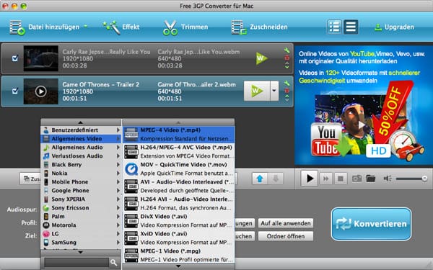Screen dimensions: 433x270
Task: Select the Trimmen scissors tool
Action: click(x=185, y=27)
